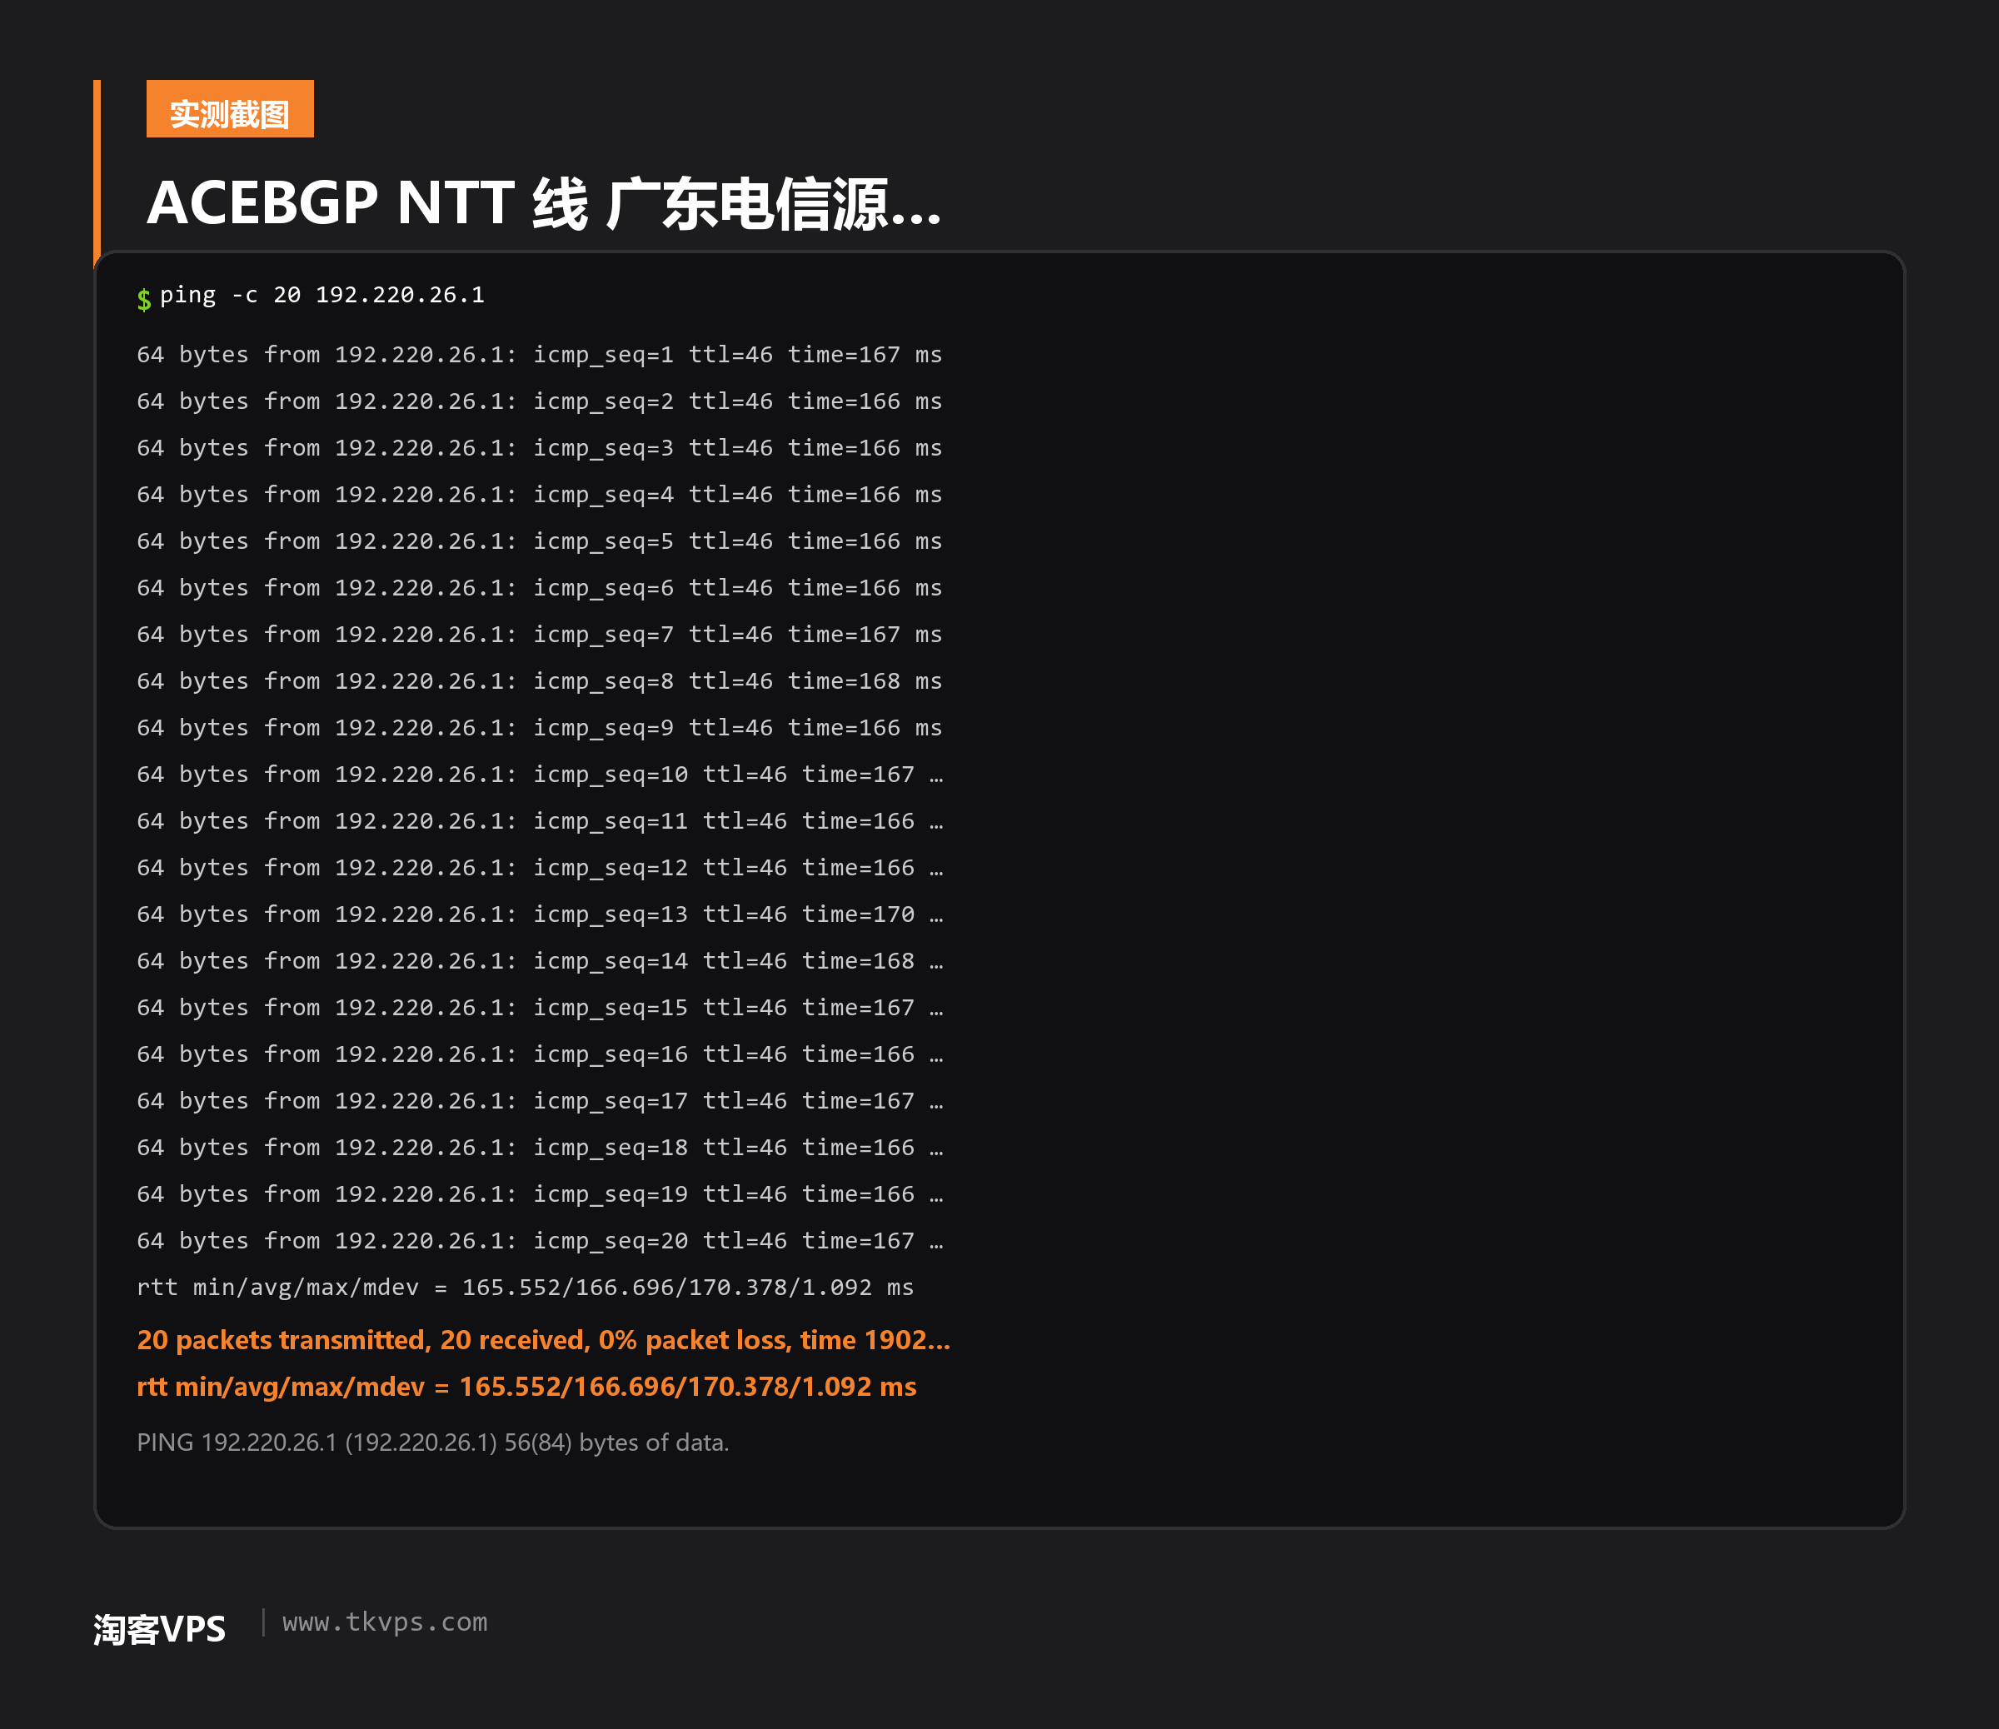Click the icmp_seq=15 ping reply line
Screen dimensions: 1999x1729
[541, 1009]
